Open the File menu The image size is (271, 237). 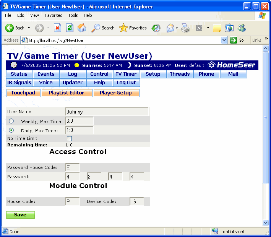click(8, 15)
